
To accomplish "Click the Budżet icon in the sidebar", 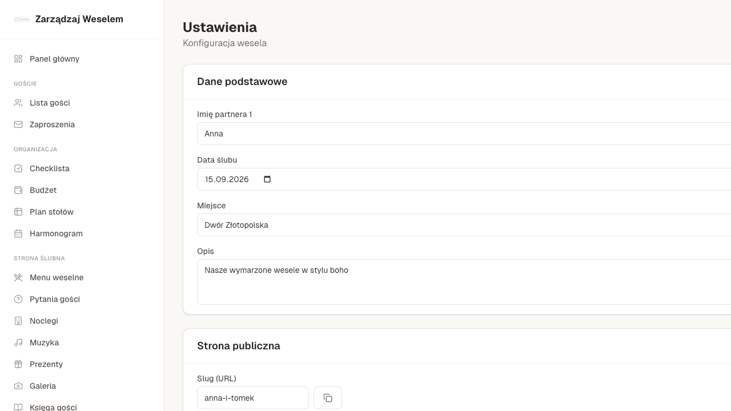I will point(18,190).
